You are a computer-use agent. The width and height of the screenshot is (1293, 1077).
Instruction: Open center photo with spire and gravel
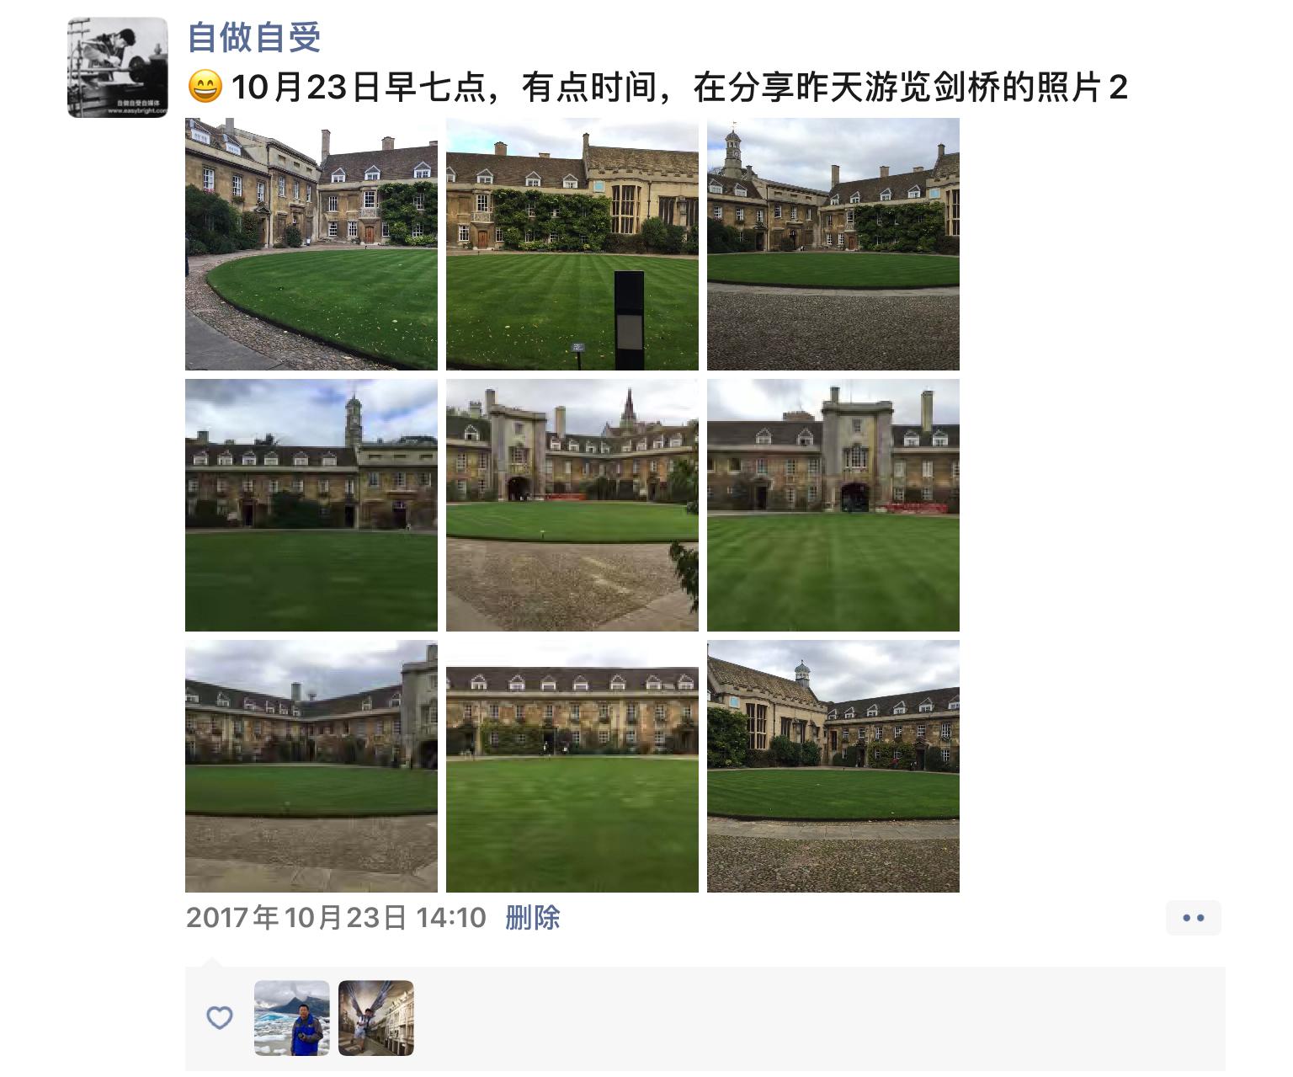[572, 505]
